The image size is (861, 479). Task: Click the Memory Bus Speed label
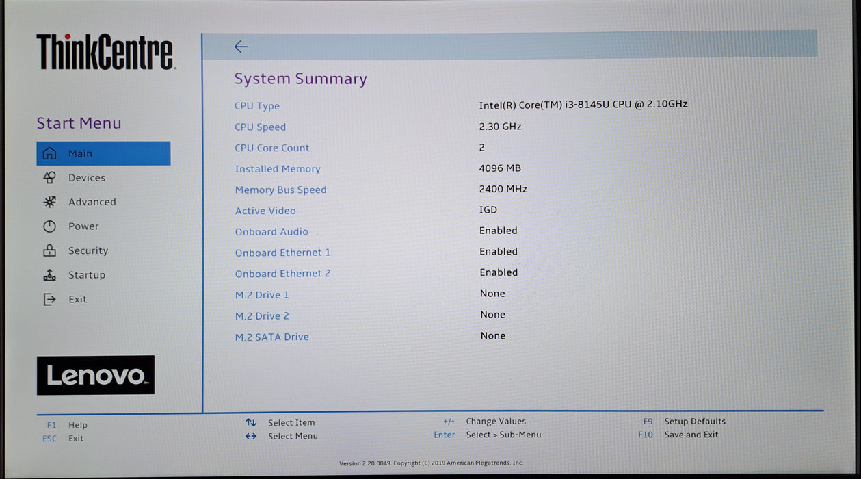pos(281,190)
